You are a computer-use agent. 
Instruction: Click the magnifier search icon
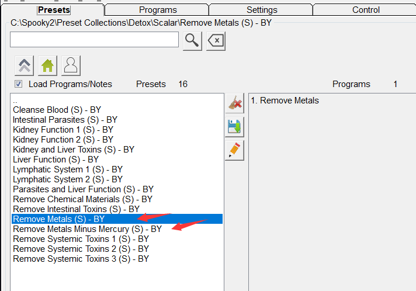click(x=192, y=40)
